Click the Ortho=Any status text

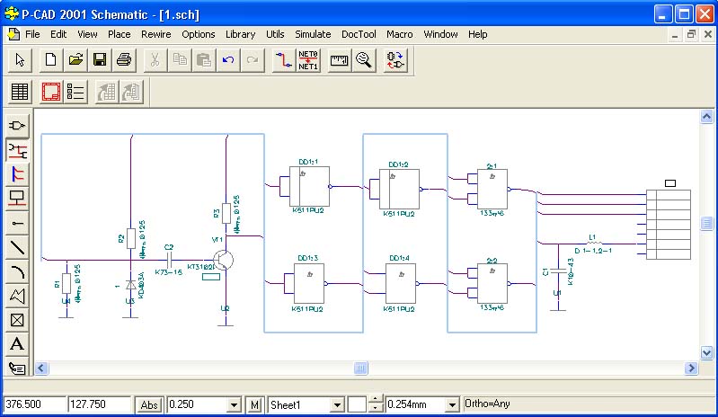487,404
